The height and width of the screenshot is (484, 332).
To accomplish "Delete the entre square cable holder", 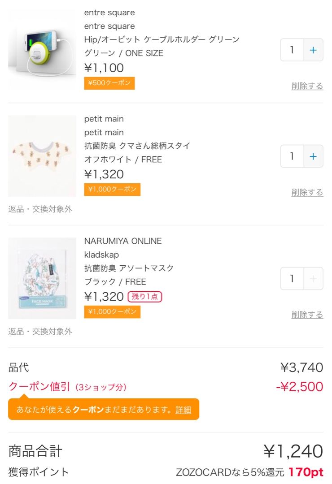I will tap(307, 86).
